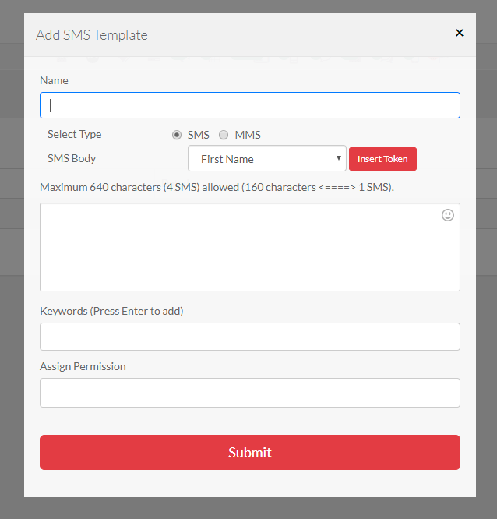Select the SMS type radio button

point(177,135)
